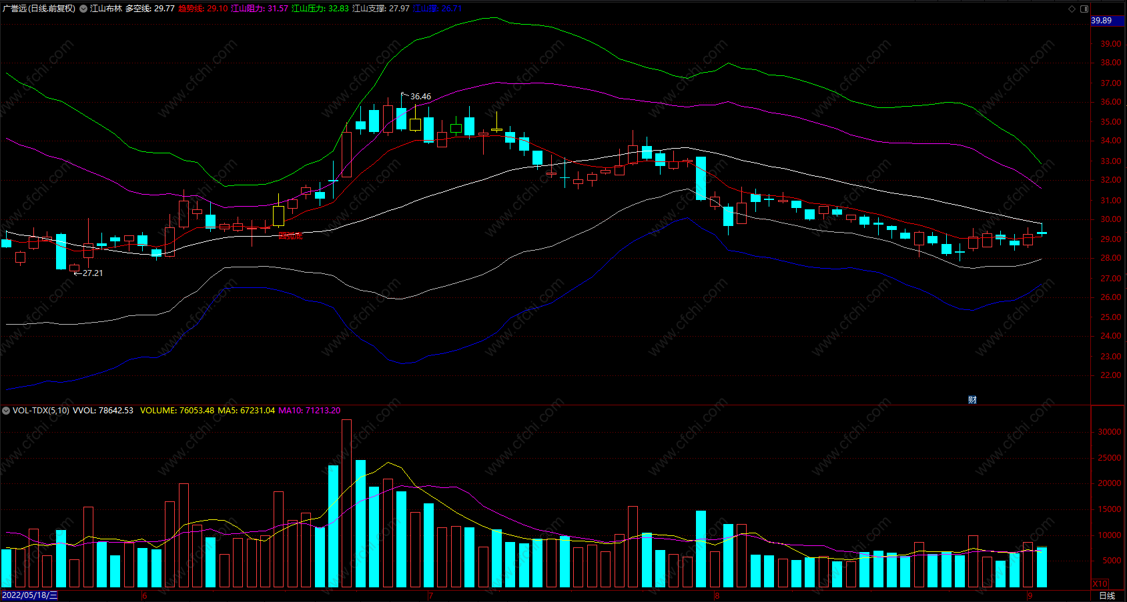Click the month 7 marker on time axis
Screen dimensions: 1127x602
[x=430, y=595]
